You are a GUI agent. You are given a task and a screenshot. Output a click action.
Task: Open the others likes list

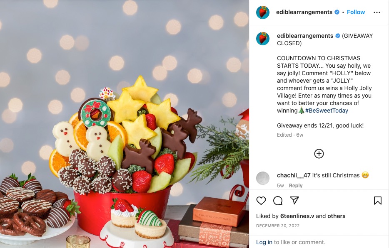click(x=337, y=216)
